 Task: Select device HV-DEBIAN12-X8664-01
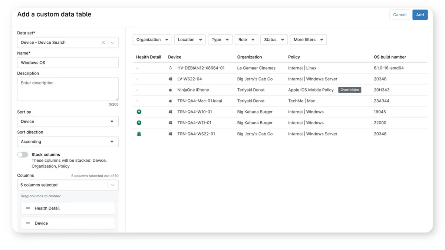201,68
